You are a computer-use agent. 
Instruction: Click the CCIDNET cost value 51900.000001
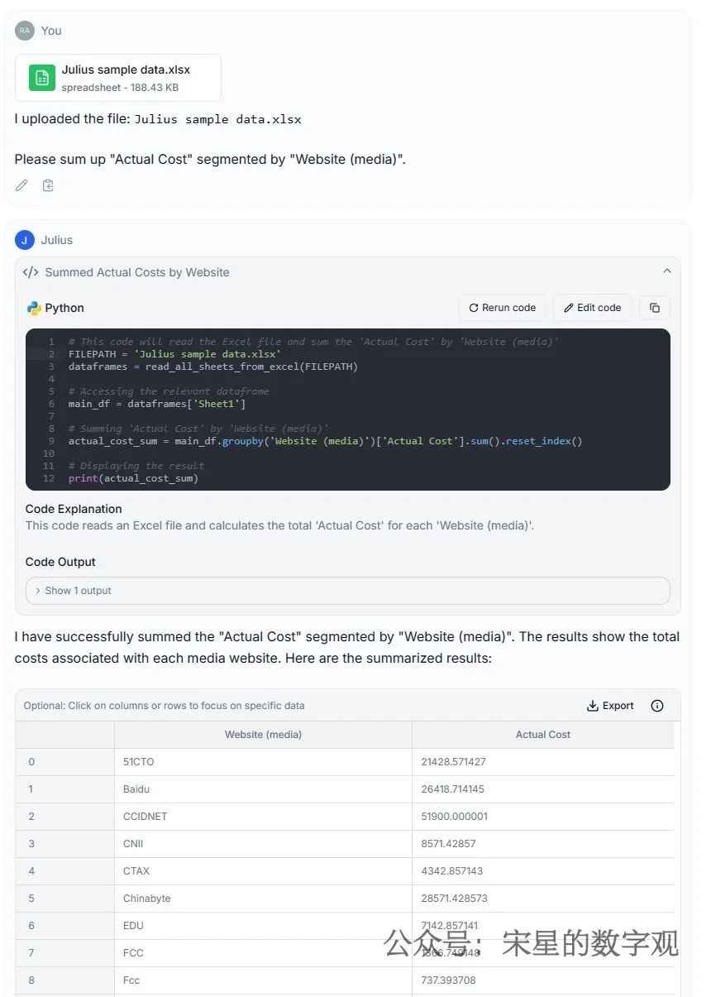(455, 817)
